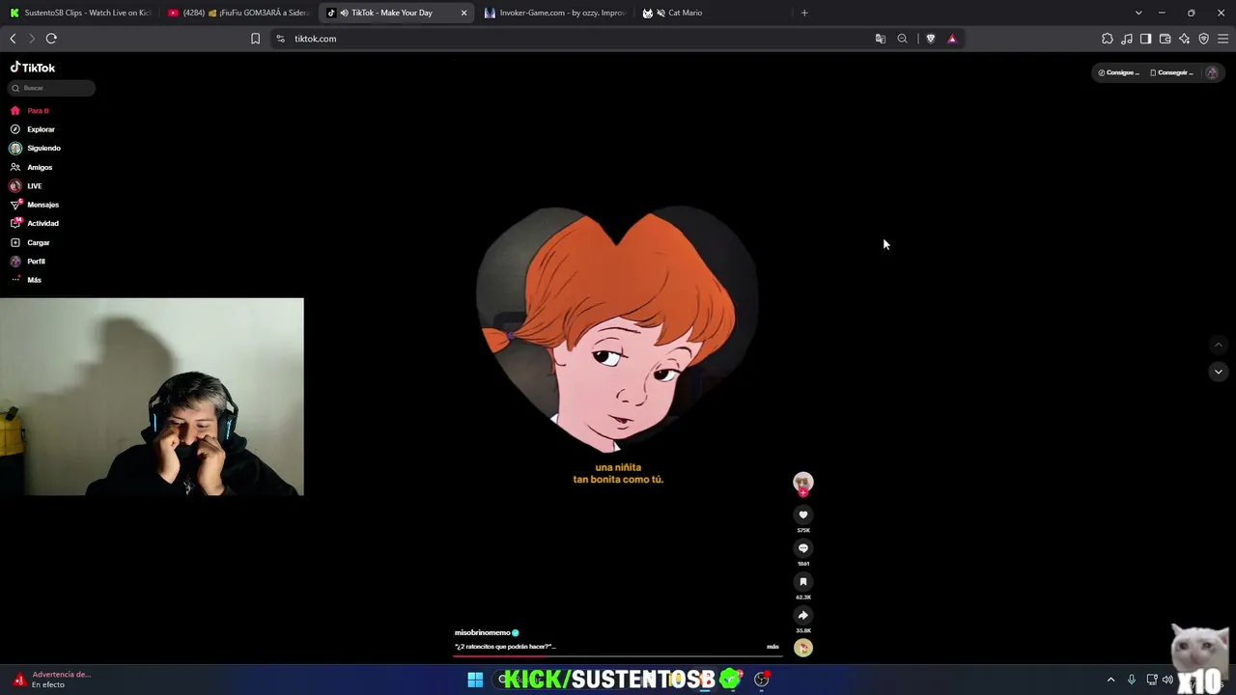The height and width of the screenshot is (695, 1236).
Task: Save the video with the bookmark icon
Action: tap(802, 582)
